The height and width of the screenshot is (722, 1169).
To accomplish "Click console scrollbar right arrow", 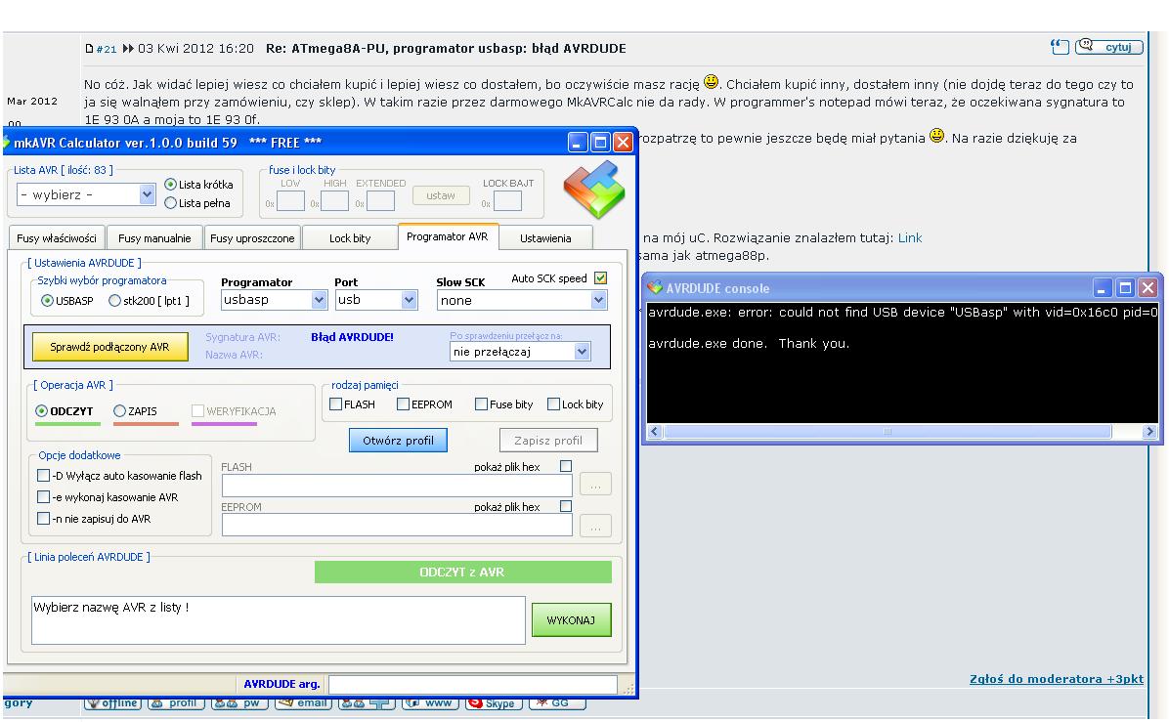I will coord(1148,432).
